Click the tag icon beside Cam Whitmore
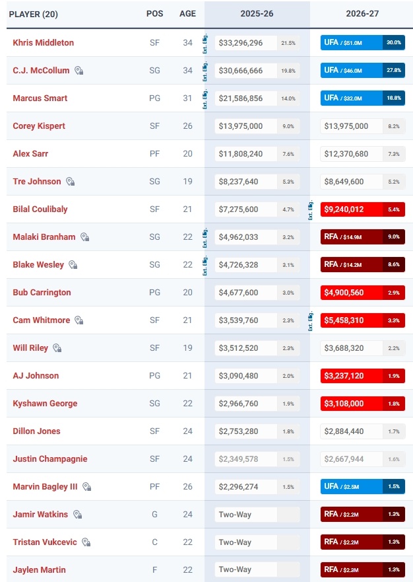Viewport: 413px width, 582px height. (x=79, y=320)
